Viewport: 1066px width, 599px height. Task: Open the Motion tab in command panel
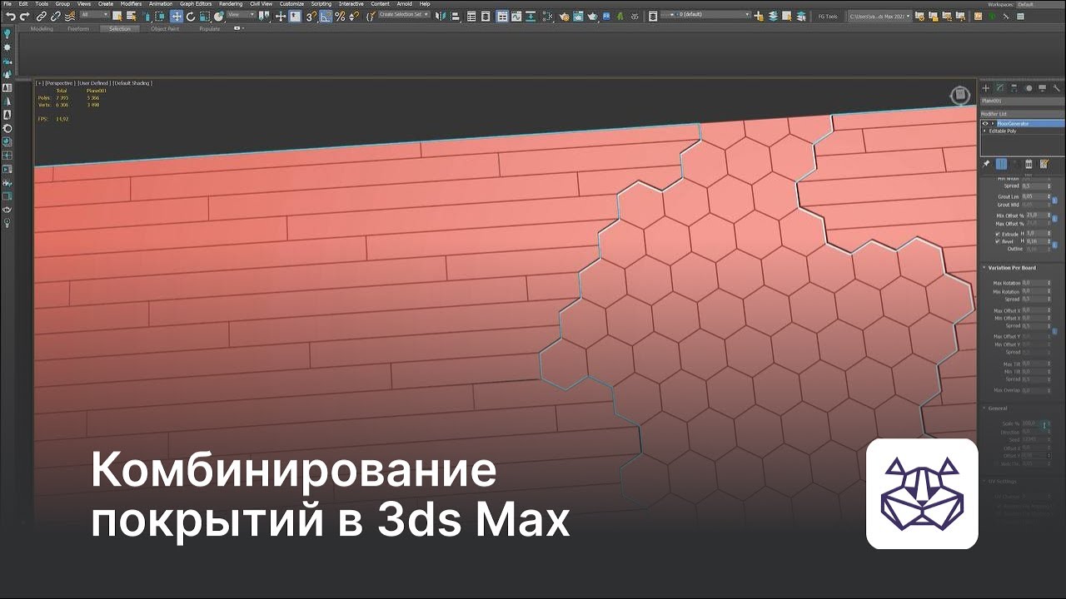coord(1029,87)
